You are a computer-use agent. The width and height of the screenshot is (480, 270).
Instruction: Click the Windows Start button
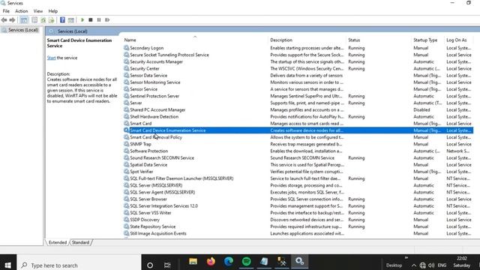click(8, 265)
